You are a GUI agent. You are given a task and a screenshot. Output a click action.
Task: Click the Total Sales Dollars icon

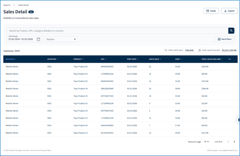[200, 51]
